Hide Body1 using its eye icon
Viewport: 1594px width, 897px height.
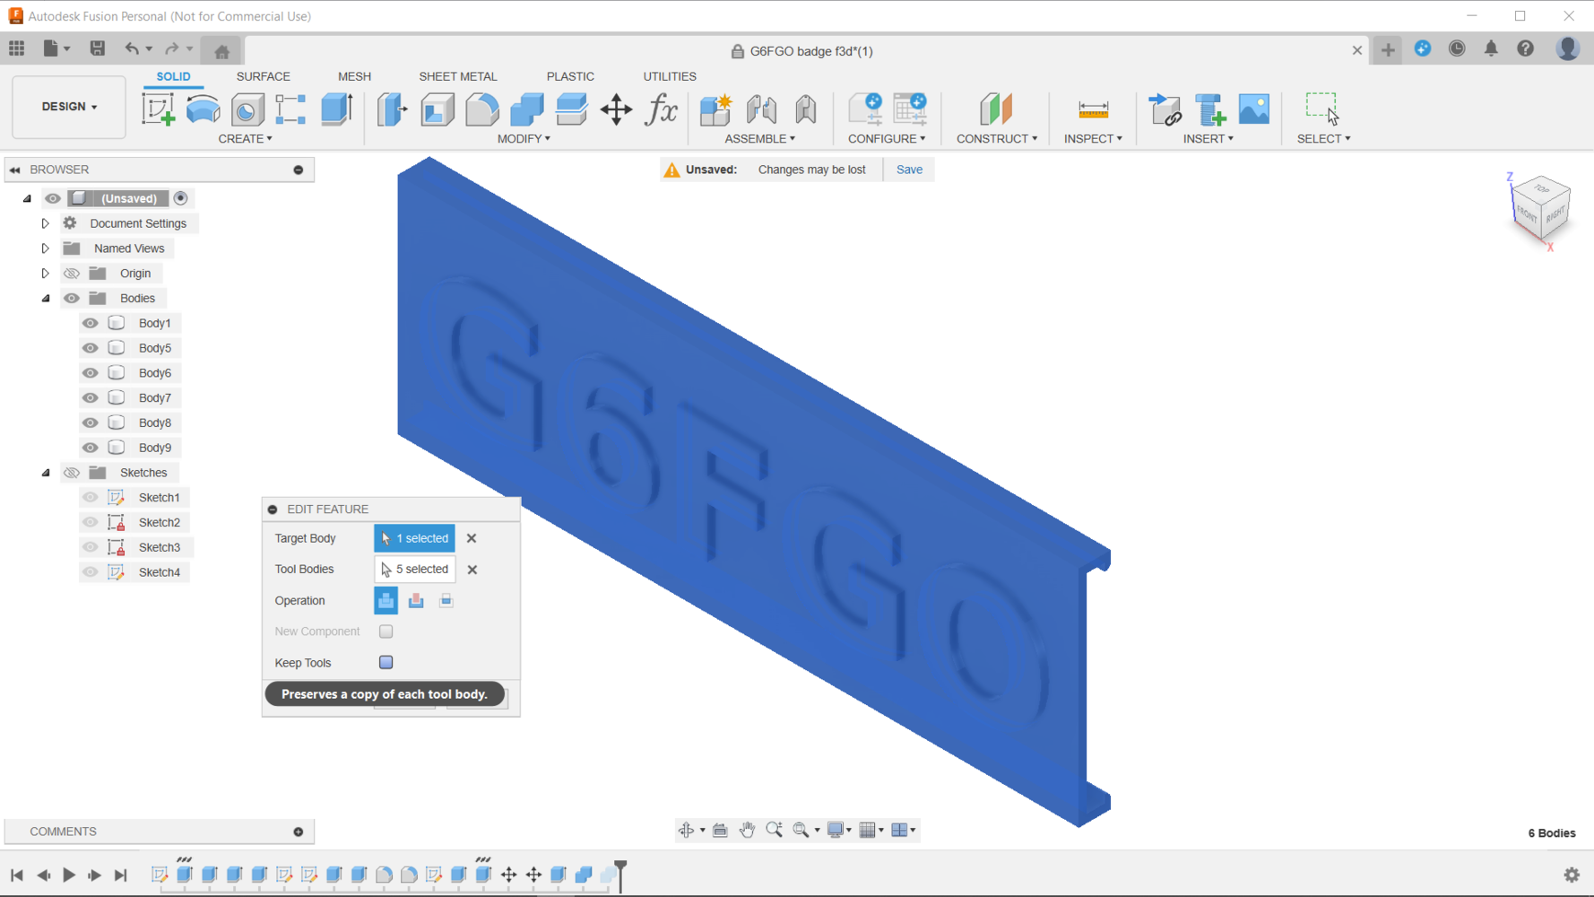(x=90, y=323)
